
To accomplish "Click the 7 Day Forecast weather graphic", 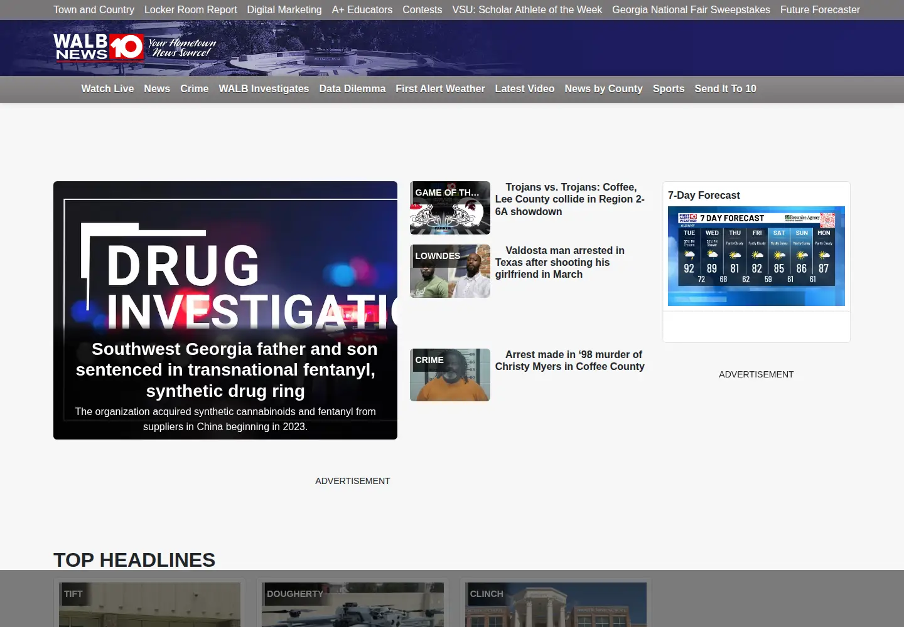I will 756,256.
